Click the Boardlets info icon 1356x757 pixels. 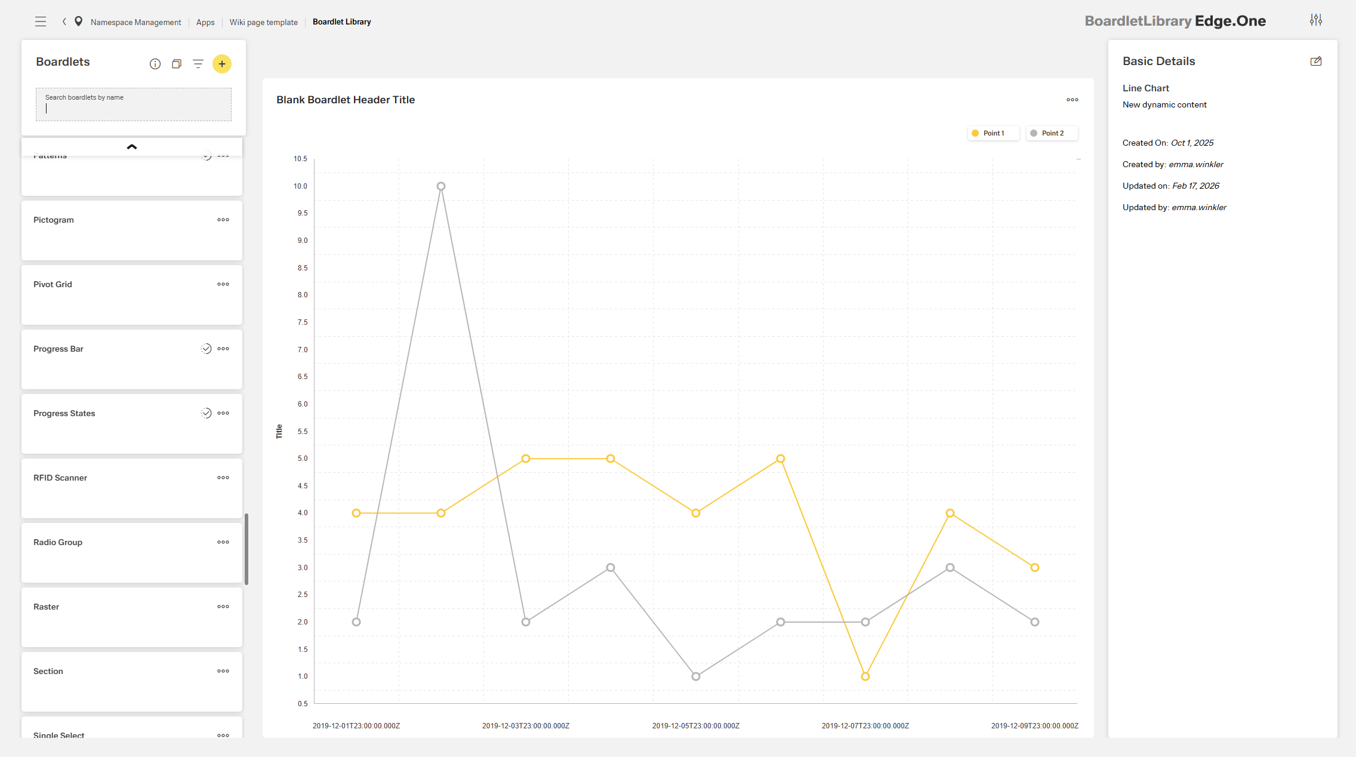click(x=155, y=64)
